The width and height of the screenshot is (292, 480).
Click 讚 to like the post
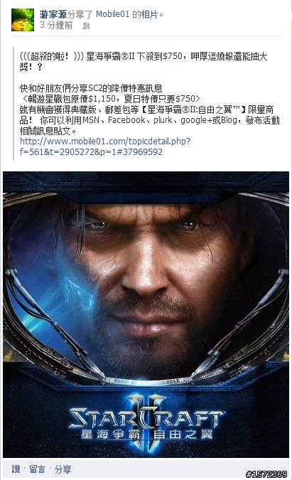16,469
